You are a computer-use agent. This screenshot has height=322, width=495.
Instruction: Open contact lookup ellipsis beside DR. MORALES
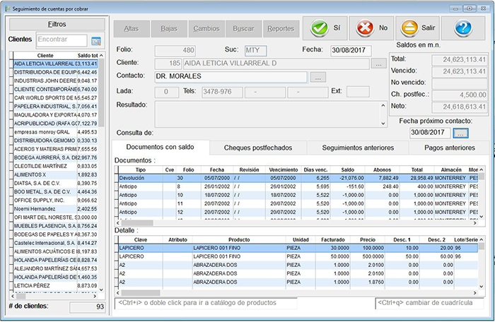(x=318, y=77)
